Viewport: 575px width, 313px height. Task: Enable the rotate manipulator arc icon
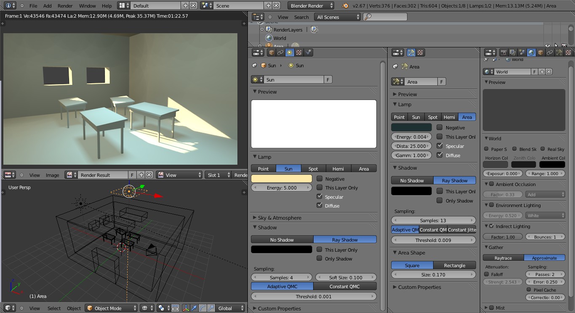pos(202,308)
